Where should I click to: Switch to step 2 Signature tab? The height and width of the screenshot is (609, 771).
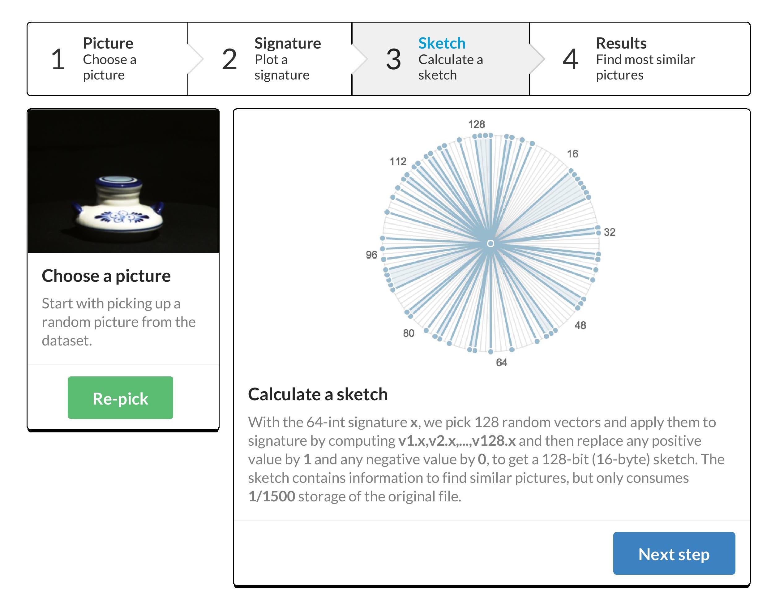click(x=270, y=59)
